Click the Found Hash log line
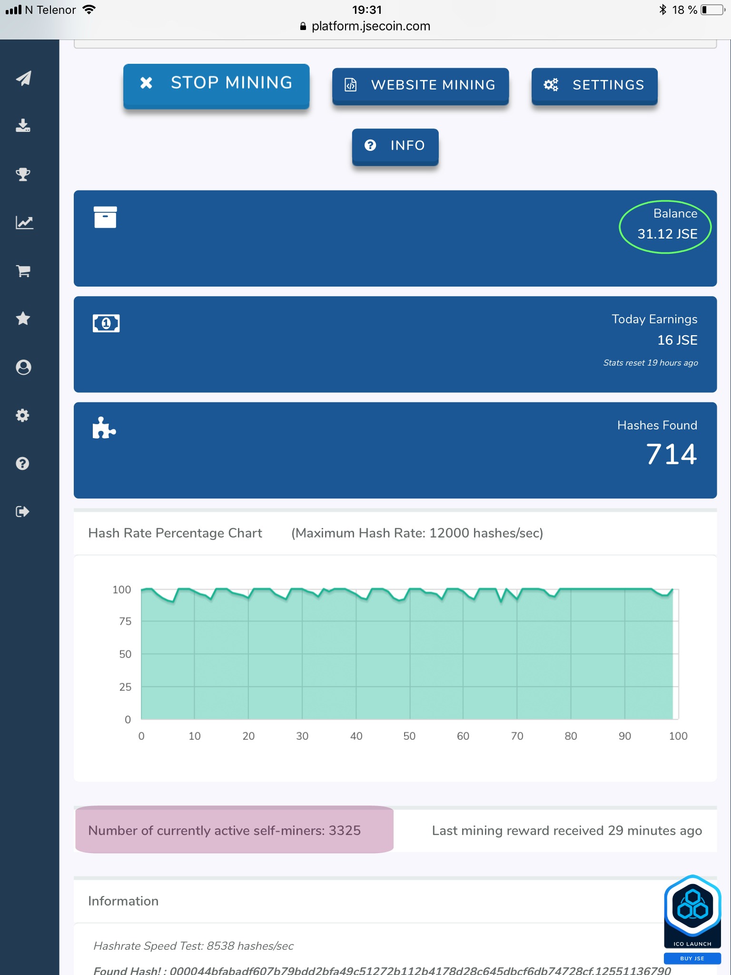Viewport: 731px width, 975px height. coord(382,970)
